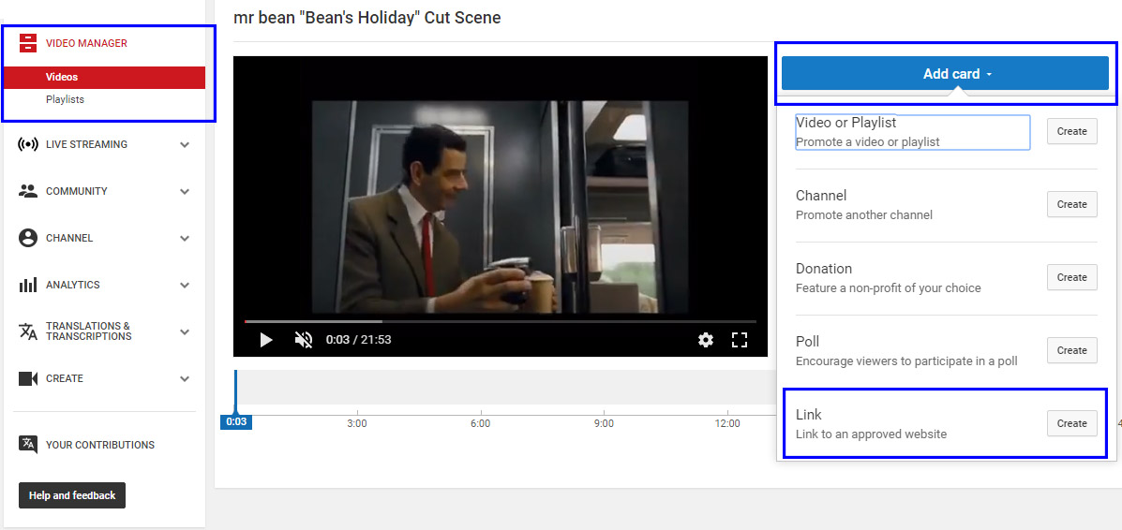
Task: Expand the Channel section
Action: coord(185,238)
